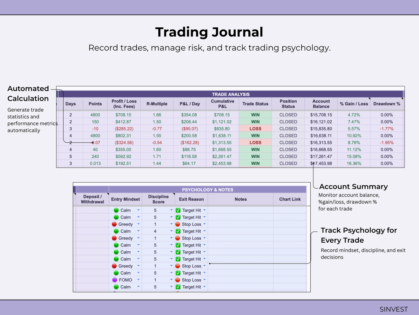Select the $354.08 P&L per day cell
This screenshot has height=315, width=419.
[190, 115]
